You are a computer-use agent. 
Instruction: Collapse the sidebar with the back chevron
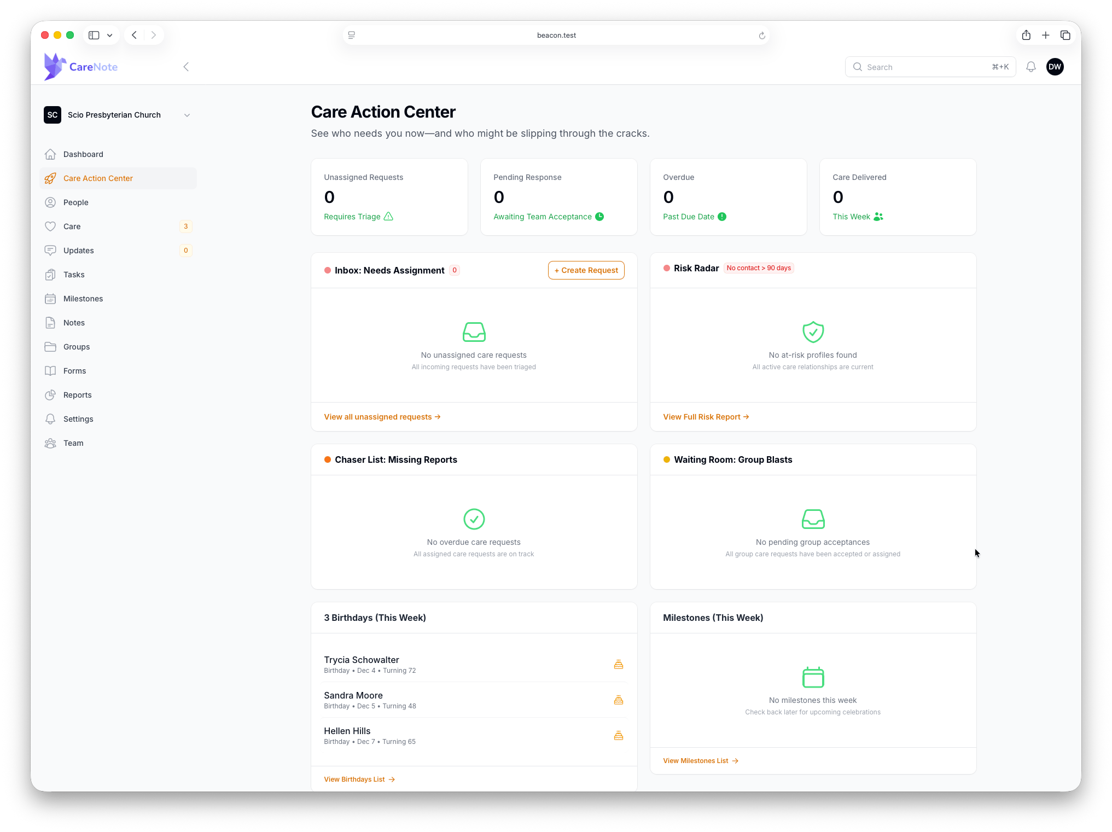tap(186, 67)
